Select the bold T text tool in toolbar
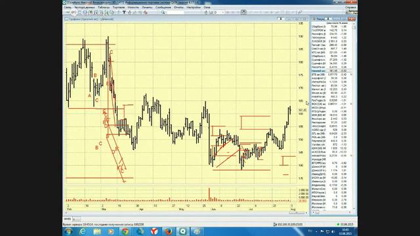Image resolution: width=420 pixels, height=236 pixels. click(124, 12)
